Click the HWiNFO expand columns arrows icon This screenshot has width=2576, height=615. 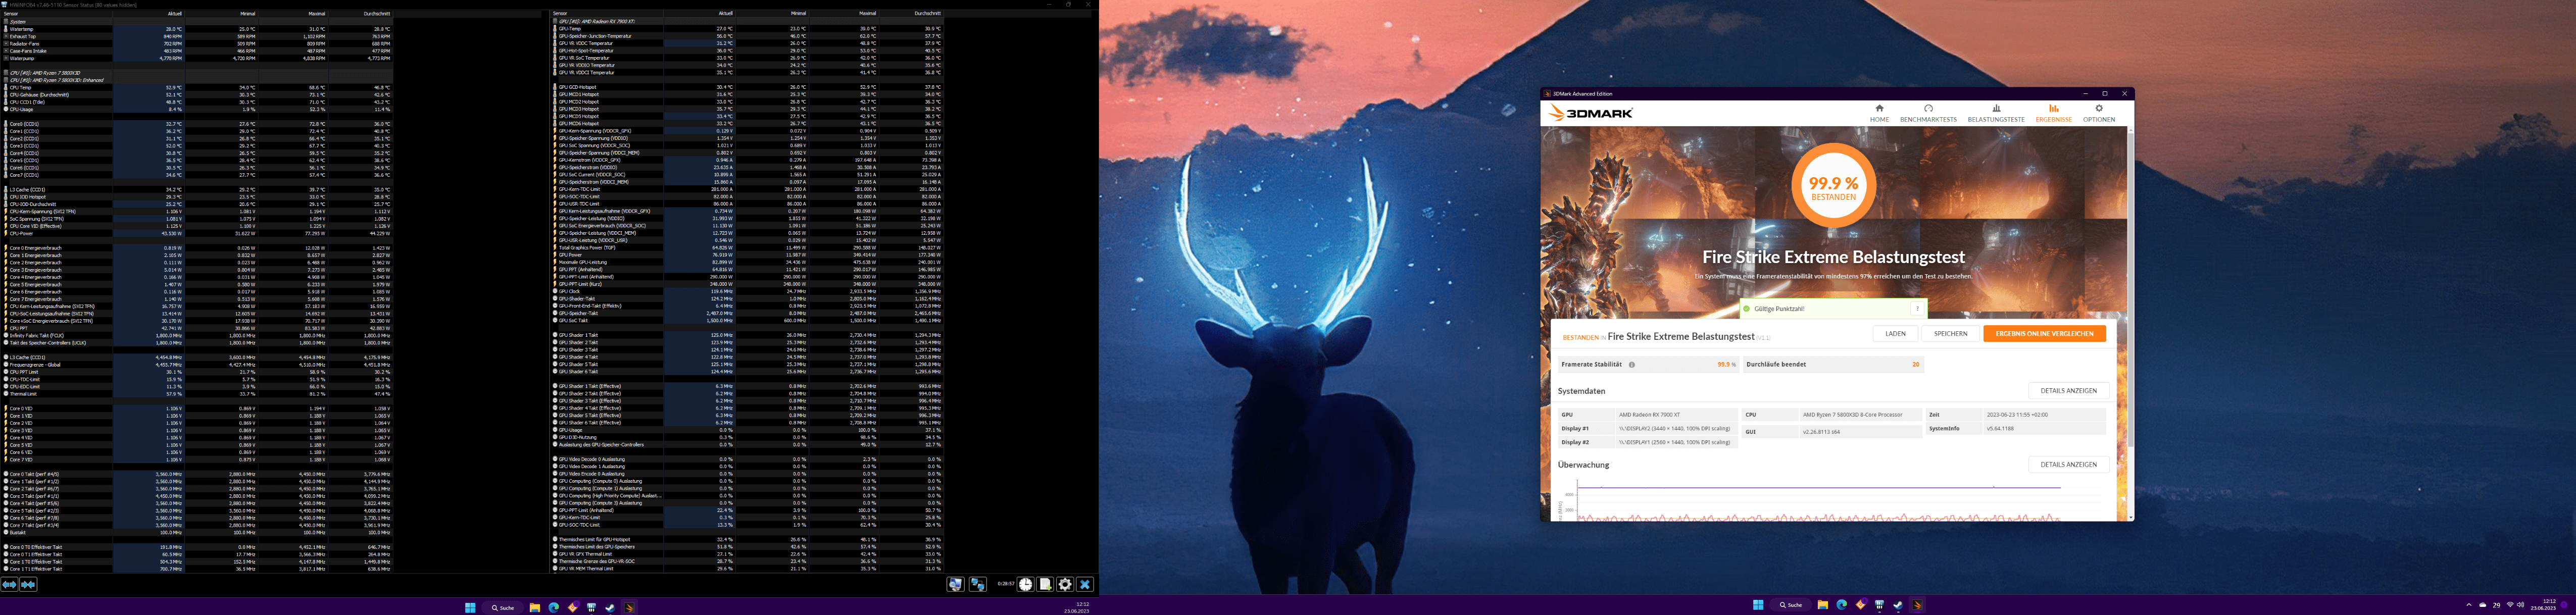9,584
